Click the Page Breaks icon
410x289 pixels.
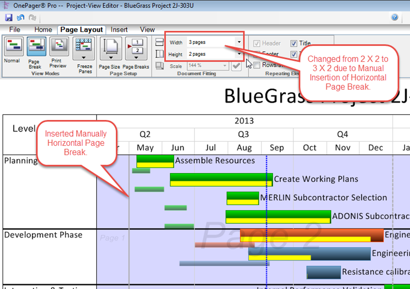point(136,50)
